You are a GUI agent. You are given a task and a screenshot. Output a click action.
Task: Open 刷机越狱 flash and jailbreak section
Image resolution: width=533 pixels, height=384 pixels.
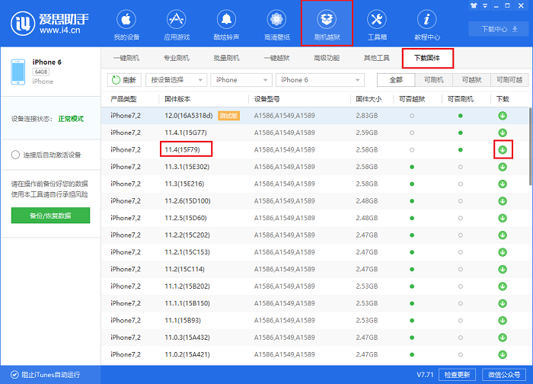[327, 25]
